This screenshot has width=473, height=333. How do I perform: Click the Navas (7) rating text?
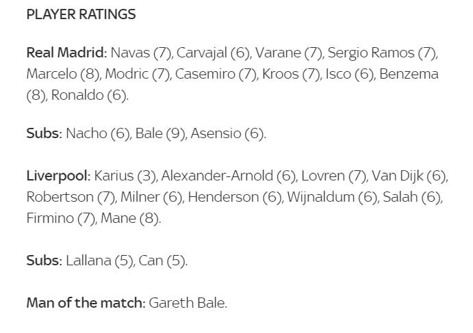141,53
